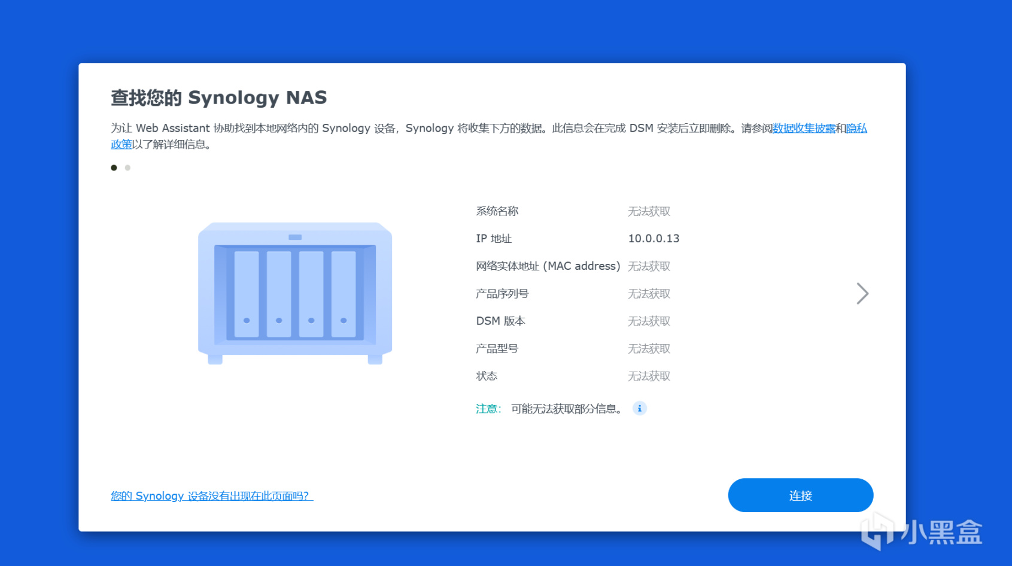
Task: Select the second page indicator dot
Action: coord(127,168)
